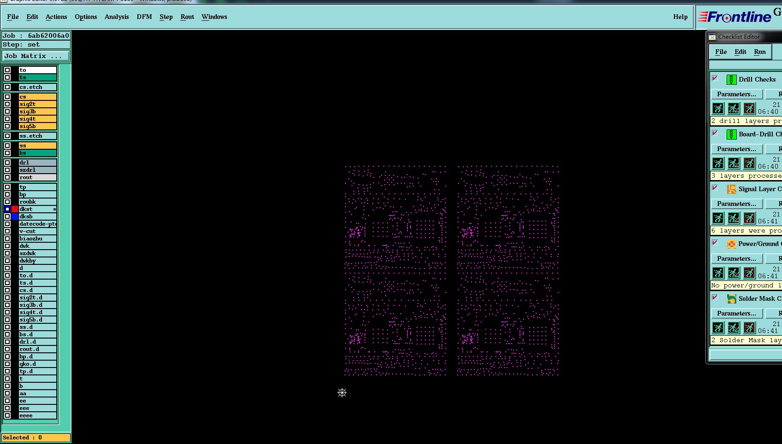The image size is (782, 444).
Task: Click the Power/Ground Checks icon
Action: [731, 244]
